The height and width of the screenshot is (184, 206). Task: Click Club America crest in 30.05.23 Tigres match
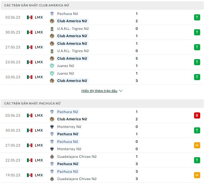pos(52,36)
